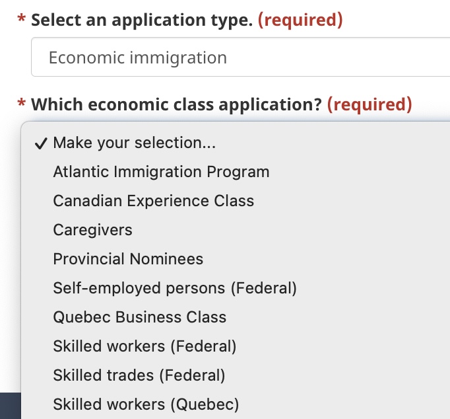This screenshot has height=419, width=450.
Task: Select the Atlantic Immigration Program option
Action: pyautogui.click(x=161, y=172)
